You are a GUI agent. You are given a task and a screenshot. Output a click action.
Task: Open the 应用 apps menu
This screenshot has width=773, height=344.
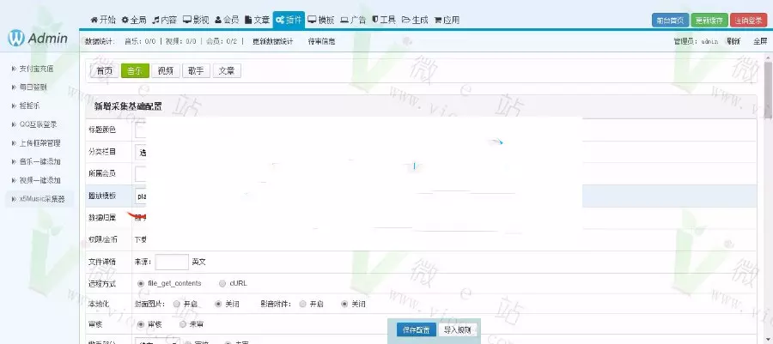click(447, 19)
